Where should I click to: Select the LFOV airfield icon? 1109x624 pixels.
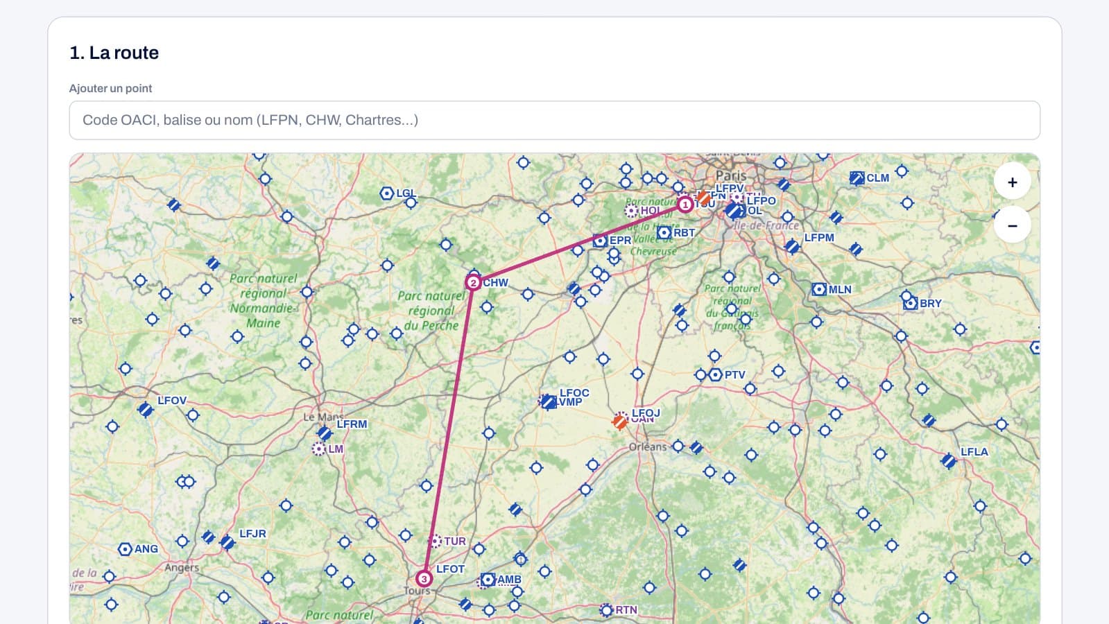point(146,410)
